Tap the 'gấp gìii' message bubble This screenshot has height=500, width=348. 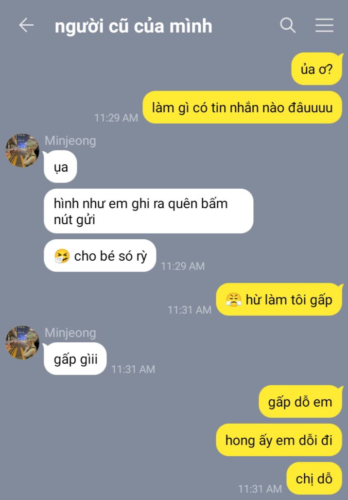(75, 359)
